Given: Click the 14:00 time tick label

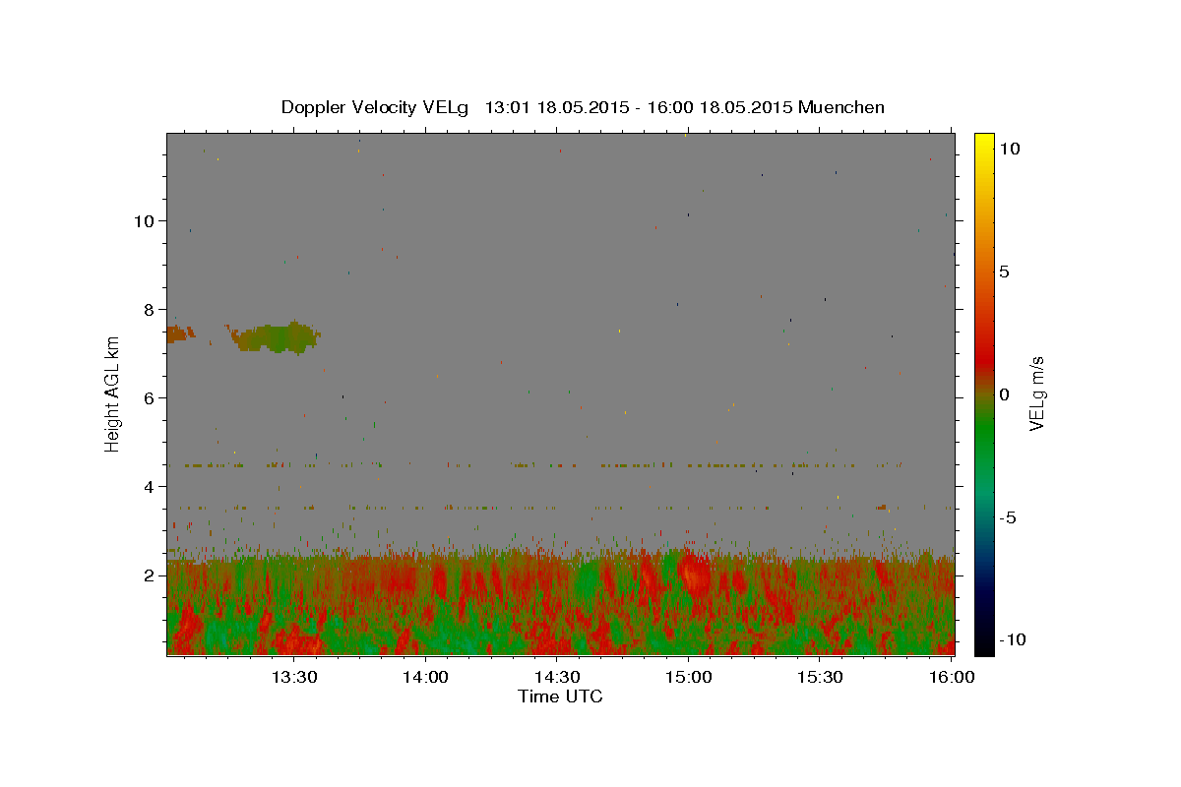Looking at the screenshot, I should [x=425, y=677].
